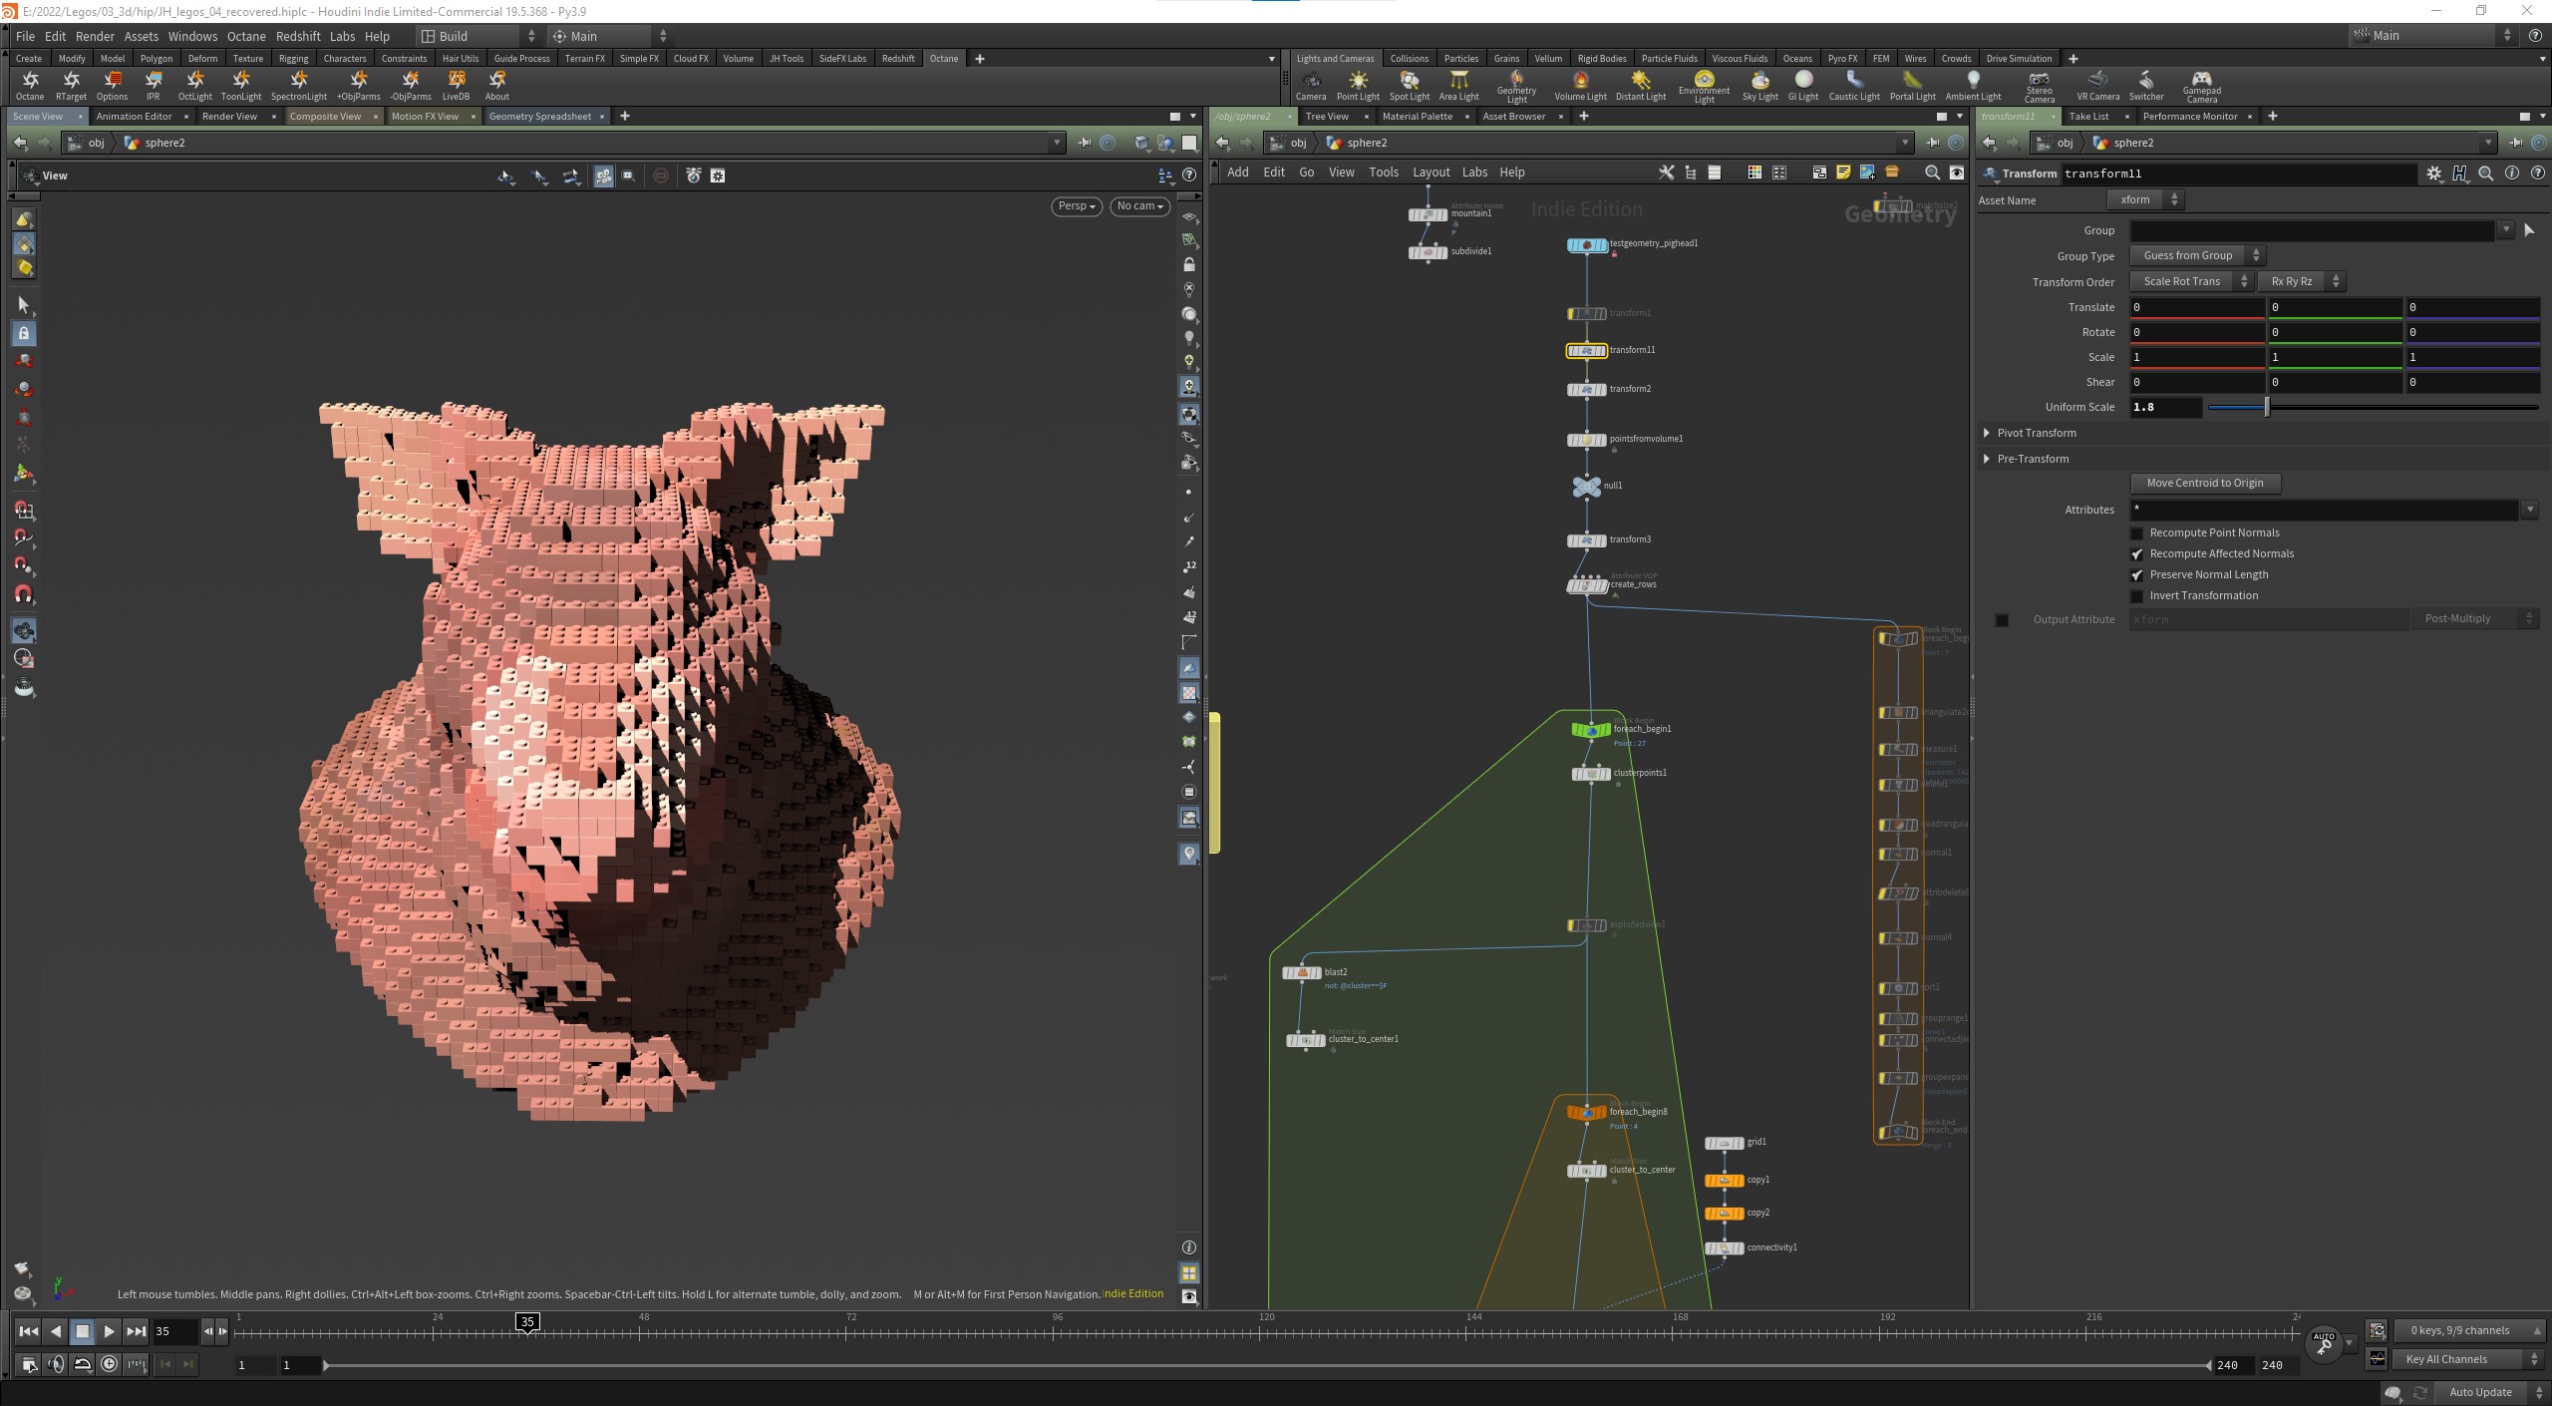
Task: Jump to the last frame
Action: pyautogui.click(x=137, y=1332)
